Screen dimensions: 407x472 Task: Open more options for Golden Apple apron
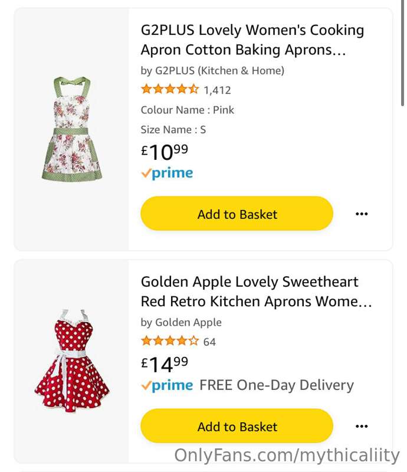362,426
